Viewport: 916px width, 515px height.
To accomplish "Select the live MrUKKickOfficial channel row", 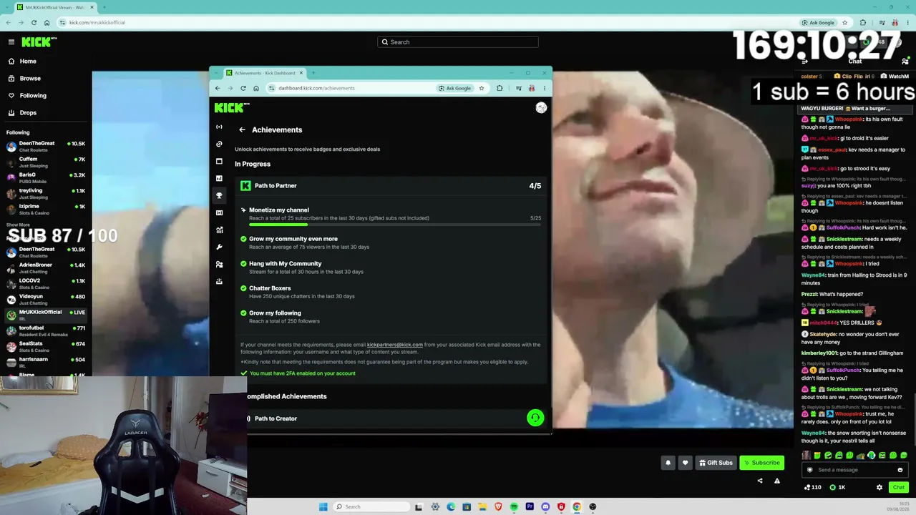I will click(x=46, y=315).
